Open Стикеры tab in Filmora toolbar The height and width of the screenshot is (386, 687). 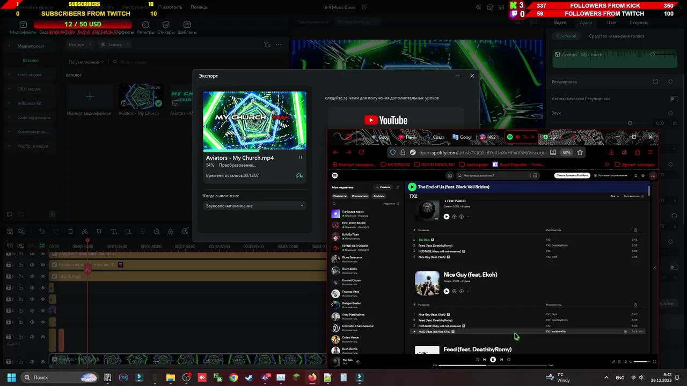[166, 28]
